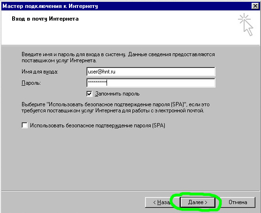Click the wizard cursor icon in header
Screen dimensions: 261x213
[x=246, y=24]
